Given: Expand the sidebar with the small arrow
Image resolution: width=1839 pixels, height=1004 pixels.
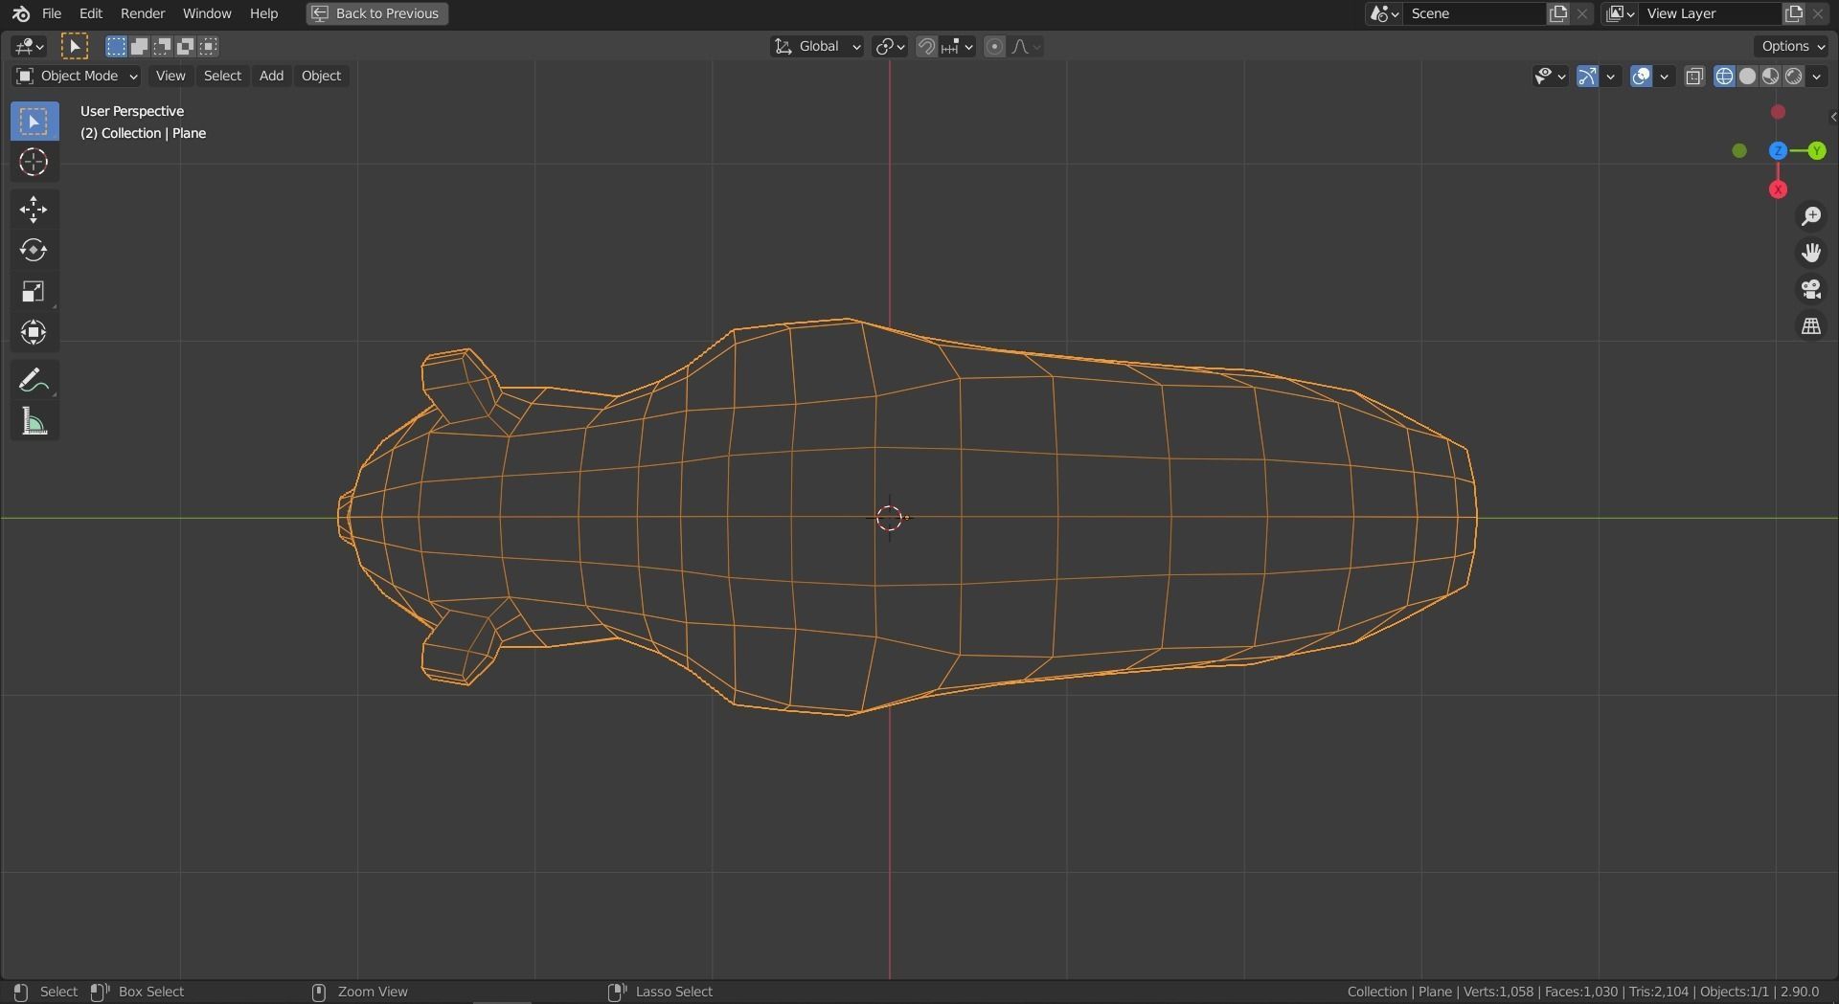Looking at the screenshot, I should [1832, 117].
